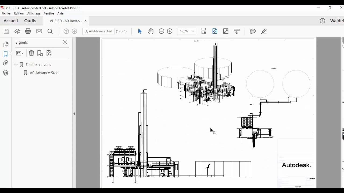This screenshot has height=193, width=344.
Task: Toggle the bookmarks panel icon
Action: (6, 54)
